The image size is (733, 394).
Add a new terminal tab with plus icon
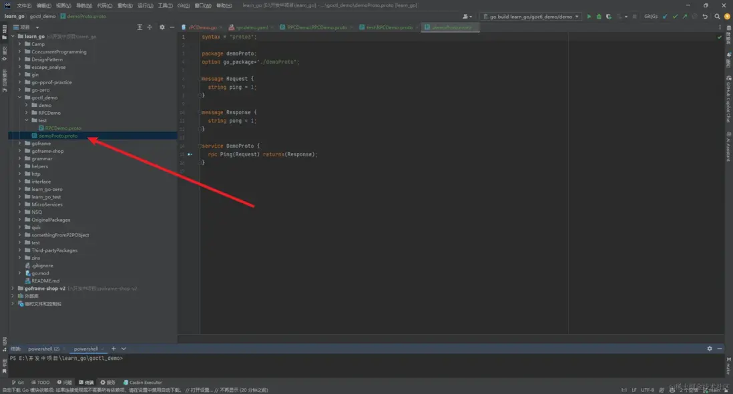pyautogui.click(x=113, y=349)
